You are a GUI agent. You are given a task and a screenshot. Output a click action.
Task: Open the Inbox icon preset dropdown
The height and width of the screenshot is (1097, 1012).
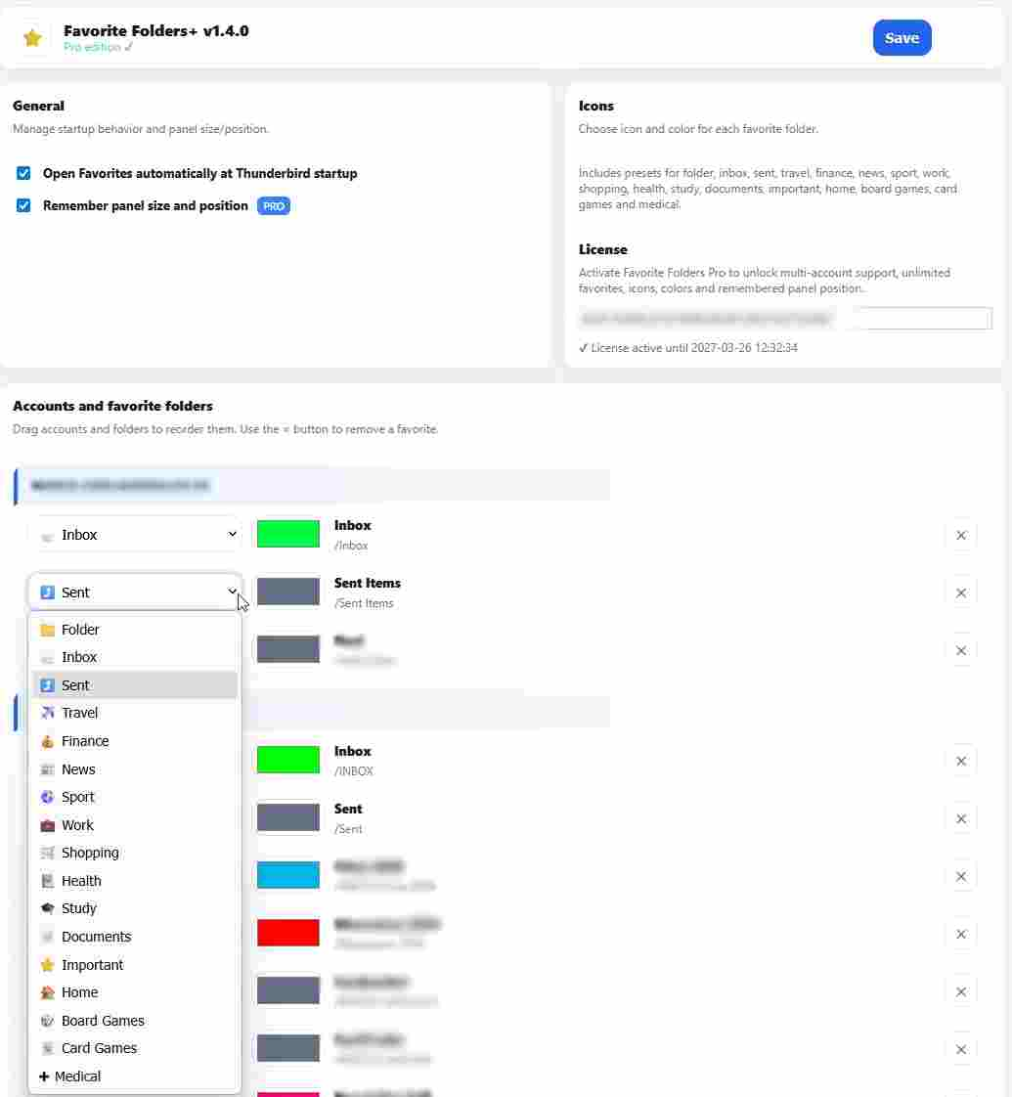tap(134, 535)
